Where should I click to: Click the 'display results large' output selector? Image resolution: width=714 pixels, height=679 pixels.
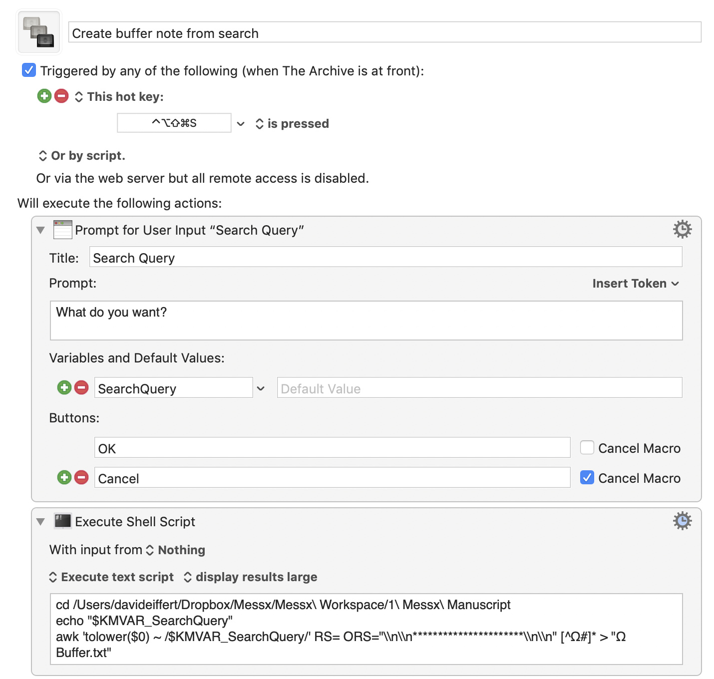(251, 577)
